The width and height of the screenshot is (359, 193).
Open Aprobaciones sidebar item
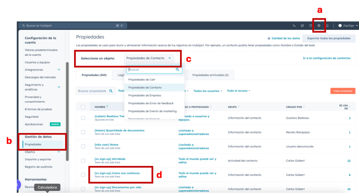pos(33,124)
